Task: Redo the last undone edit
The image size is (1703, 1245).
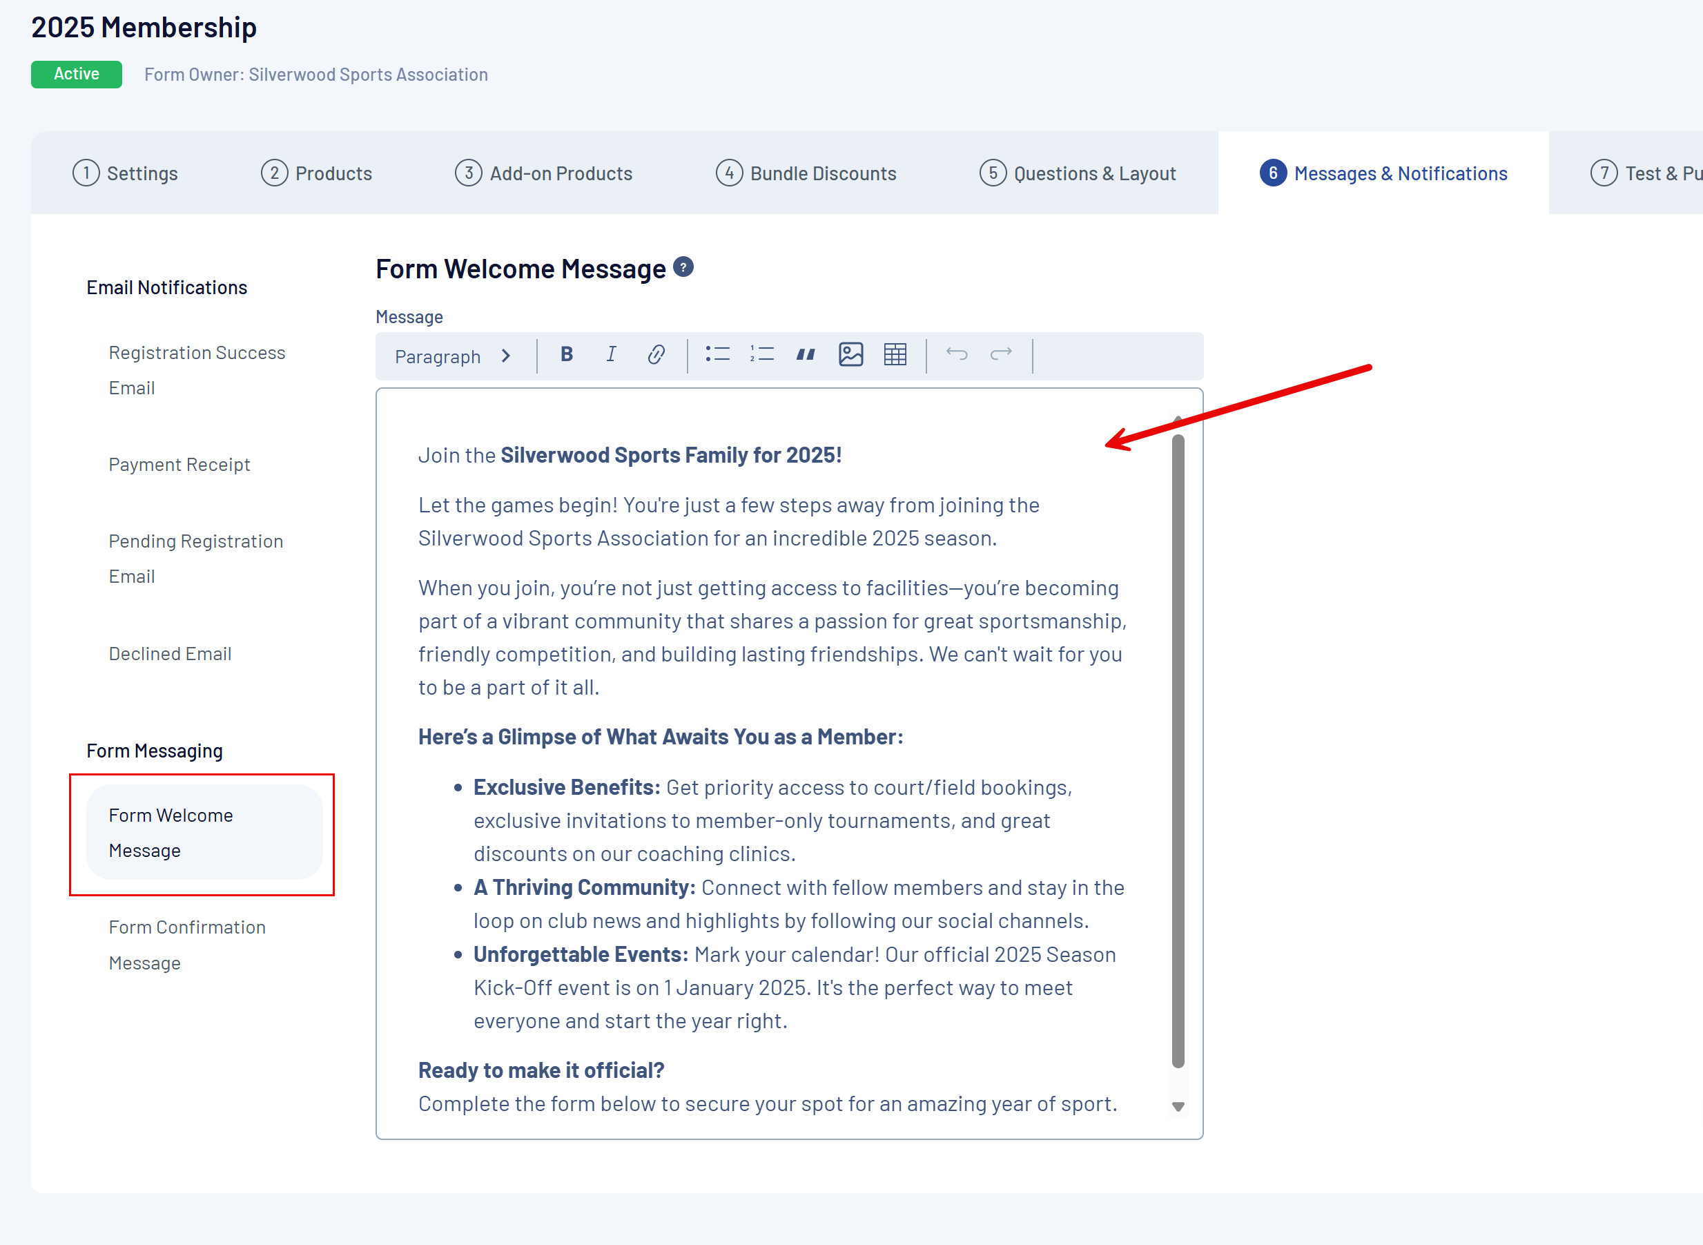Action: 1000,354
